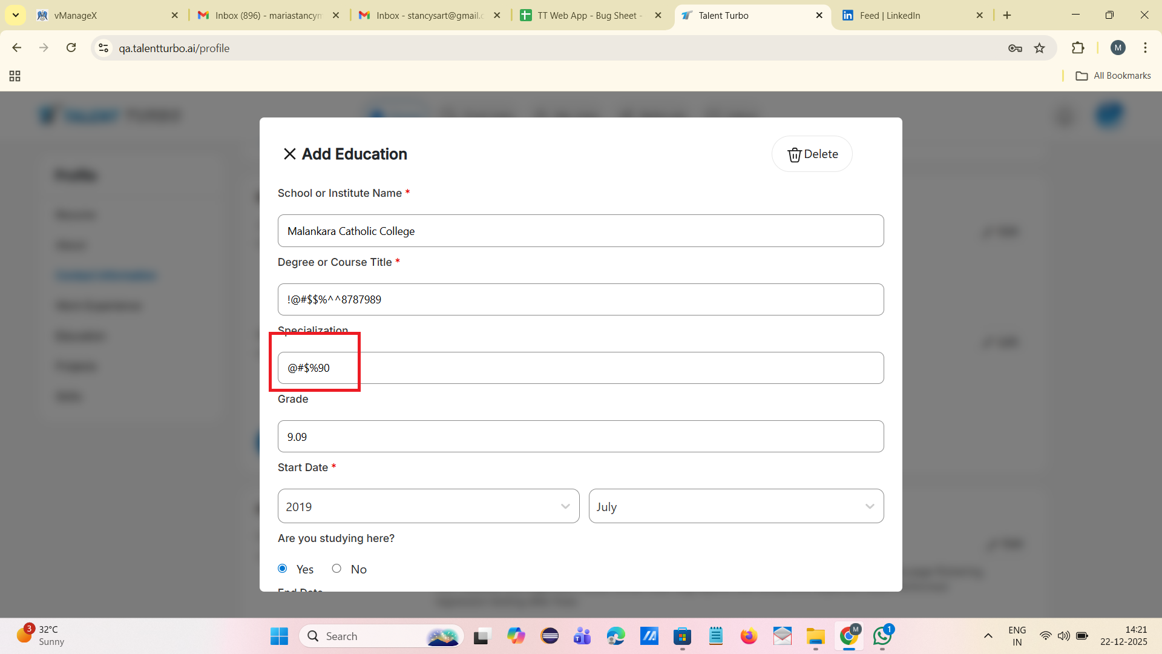Switch to the TT Web App Bug Sheet tab
Viewport: 1162px width, 654px height.
pyautogui.click(x=588, y=16)
